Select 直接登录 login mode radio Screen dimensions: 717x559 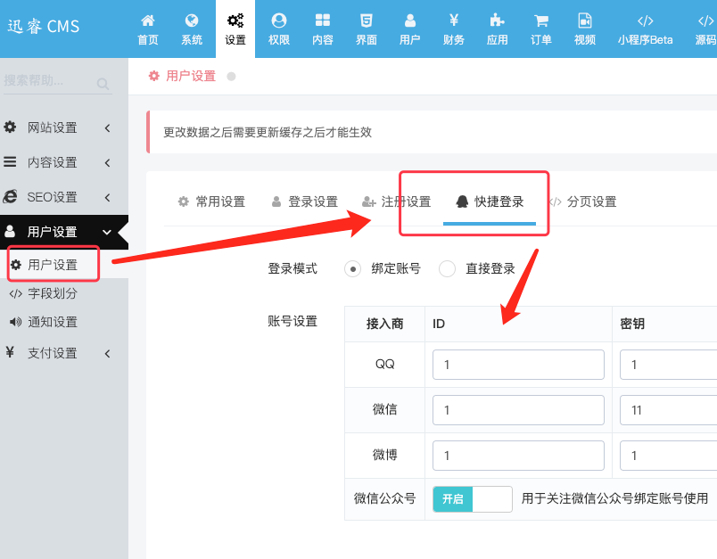[x=447, y=268]
